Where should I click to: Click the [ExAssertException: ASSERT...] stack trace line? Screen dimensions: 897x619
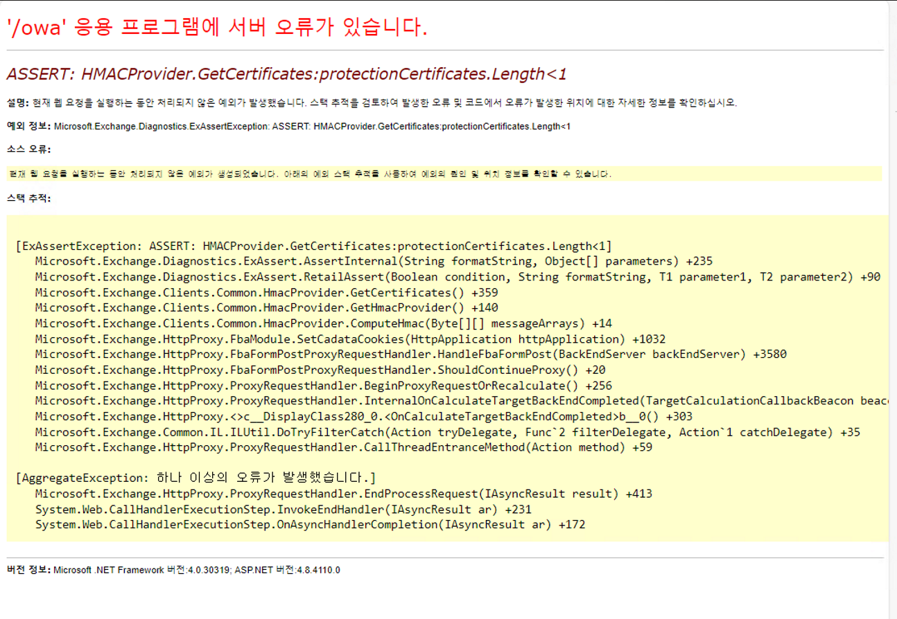point(313,246)
